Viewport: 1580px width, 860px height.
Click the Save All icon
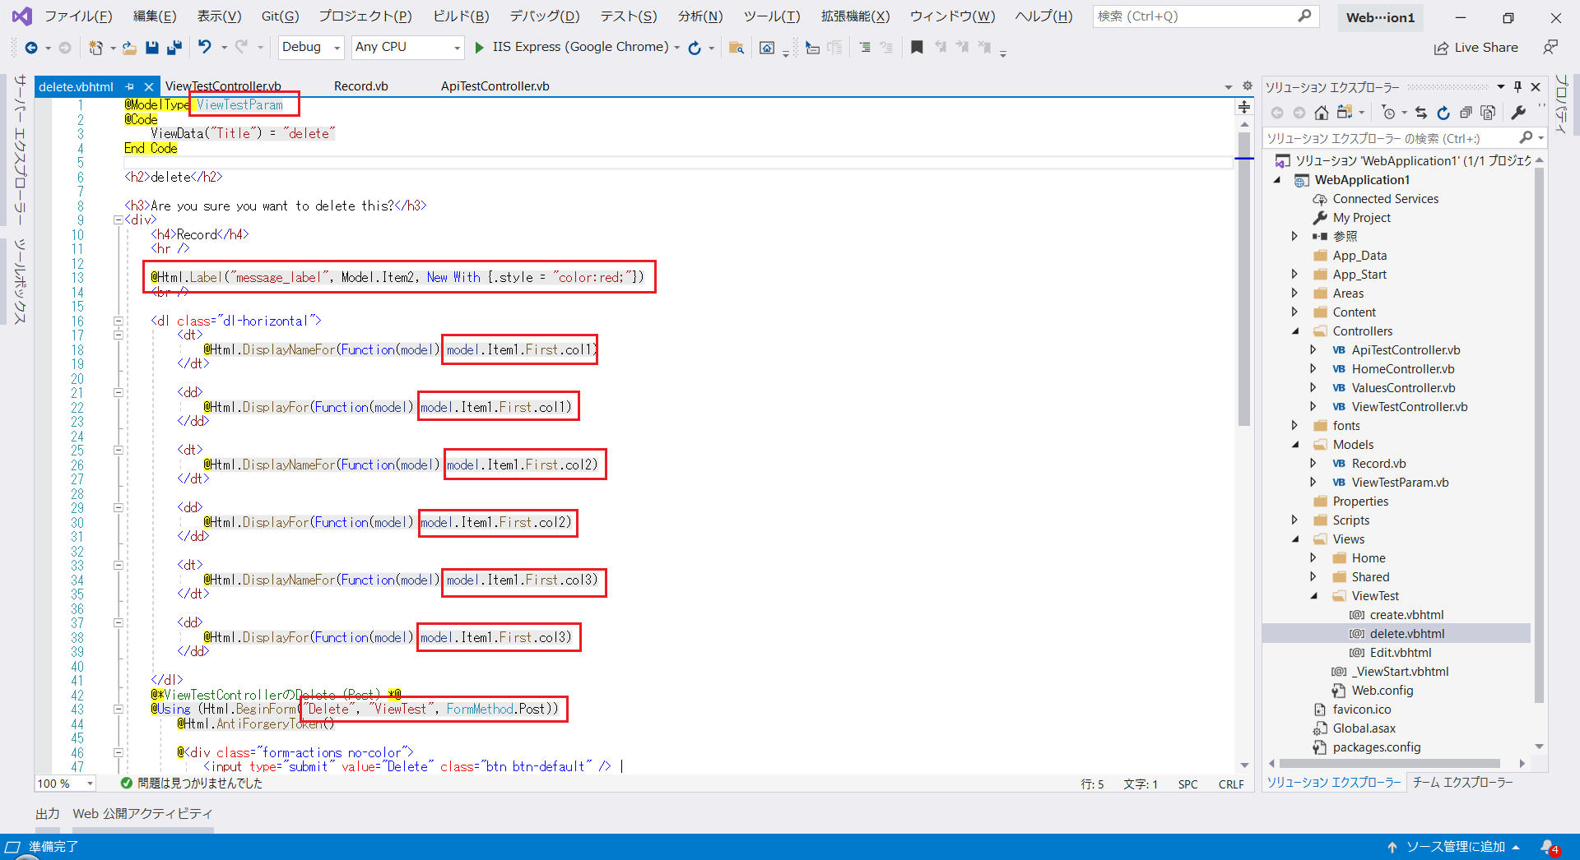174,47
